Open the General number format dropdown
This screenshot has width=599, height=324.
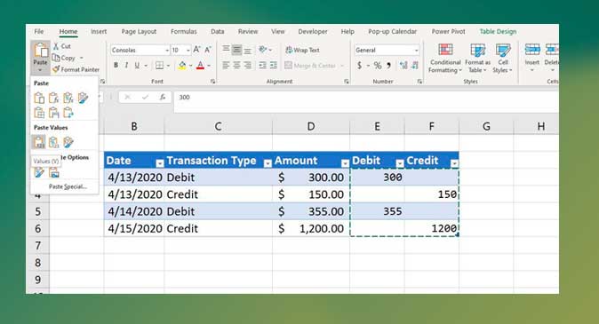(416, 50)
